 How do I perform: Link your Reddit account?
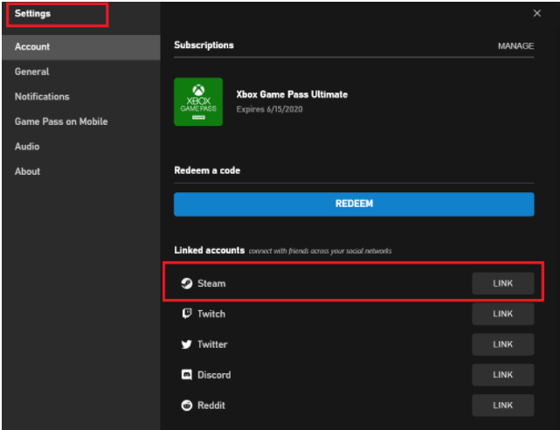(503, 406)
